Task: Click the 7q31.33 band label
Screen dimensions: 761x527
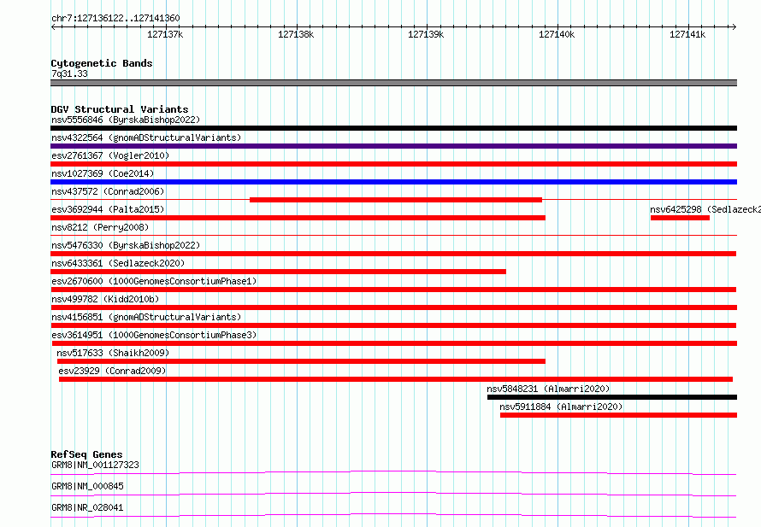Action: (69, 73)
